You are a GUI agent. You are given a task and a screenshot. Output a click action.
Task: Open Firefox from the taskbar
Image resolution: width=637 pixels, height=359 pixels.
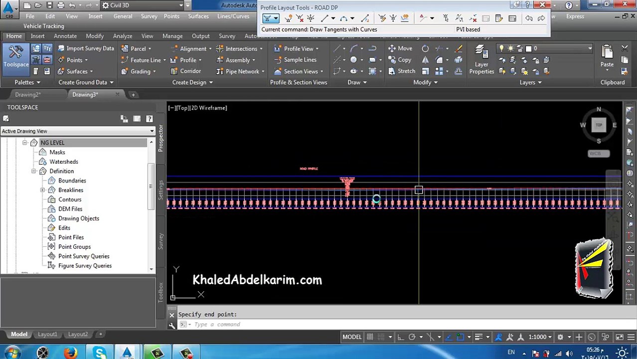pyautogui.click(x=71, y=353)
